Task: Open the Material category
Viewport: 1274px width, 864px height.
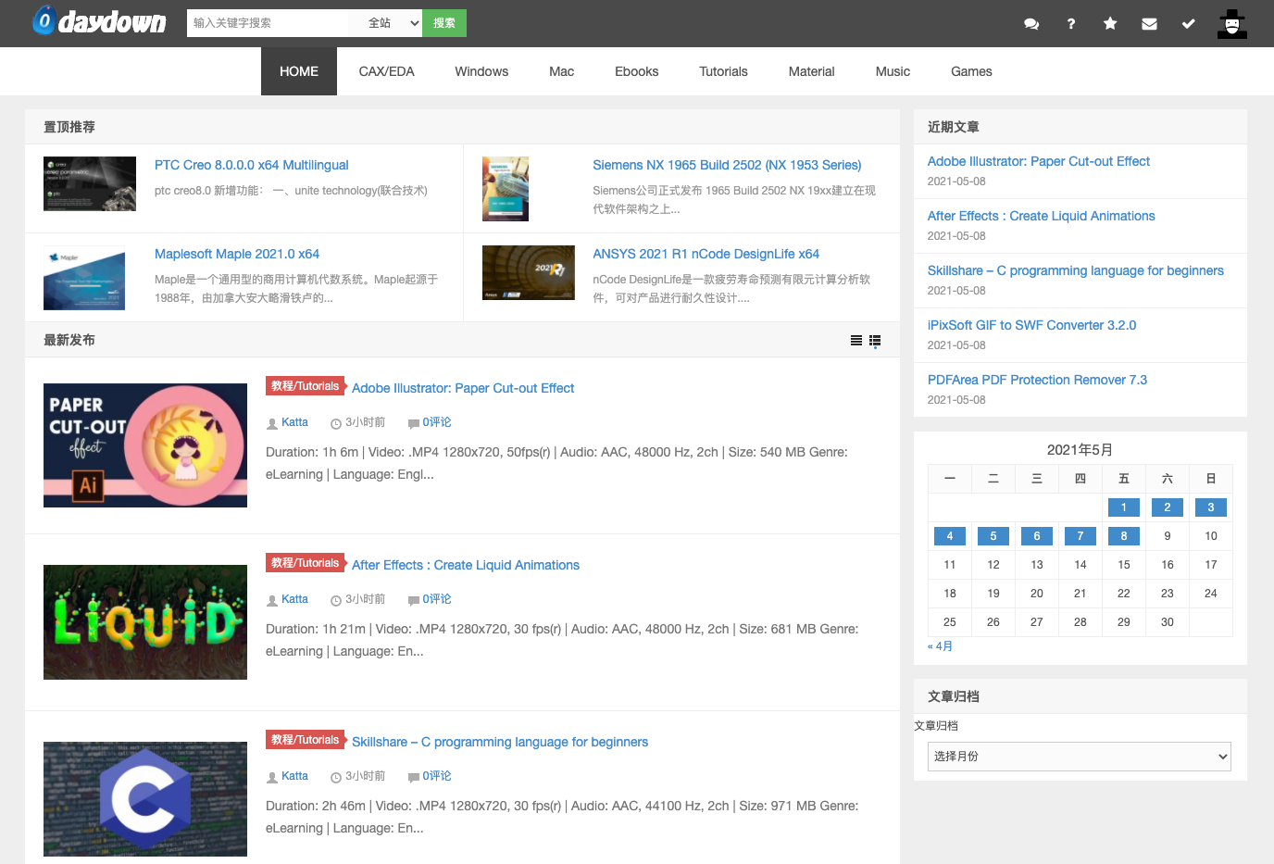Action: (812, 71)
